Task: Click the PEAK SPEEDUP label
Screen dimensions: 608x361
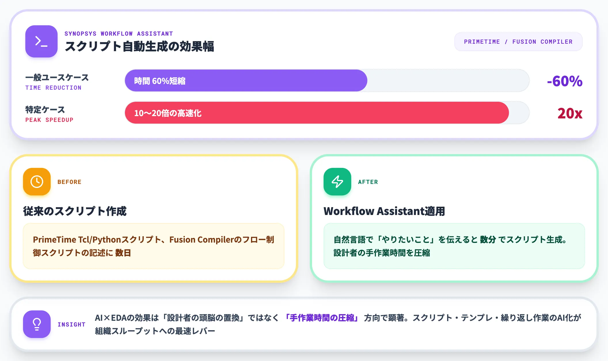Action: point(49,120)
